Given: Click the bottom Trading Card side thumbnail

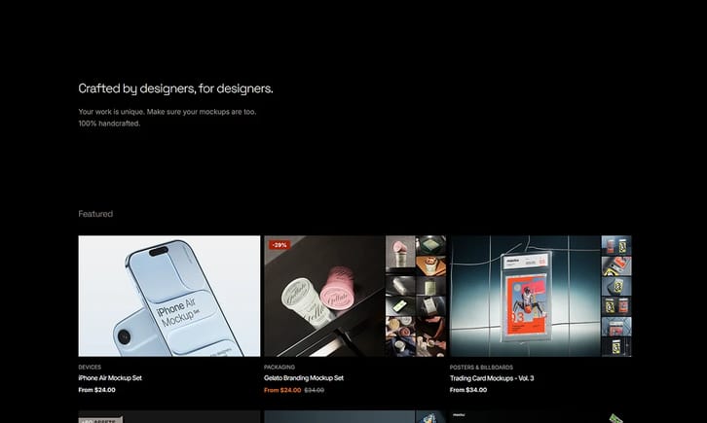Looking at the screenshot, I should 616,347.
